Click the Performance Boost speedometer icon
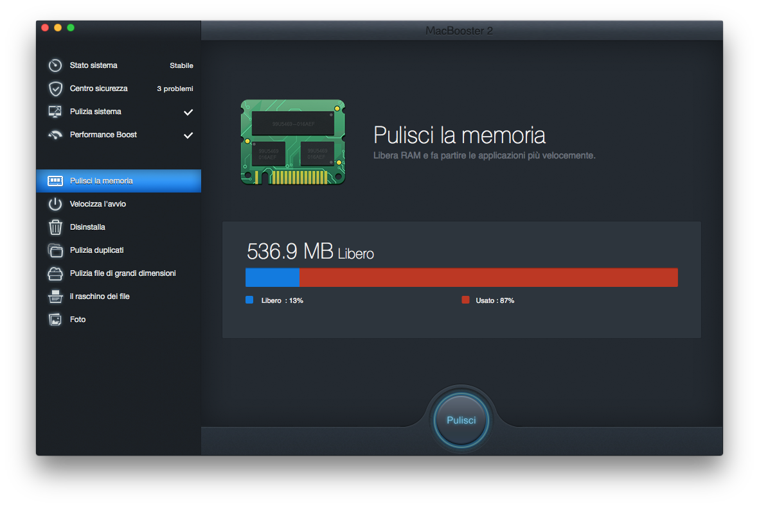Image resolution: width=759 pixels, height=507 pixels. 55,135
